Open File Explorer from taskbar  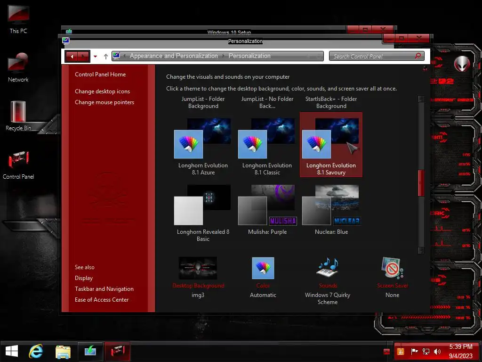pos(63,352)
